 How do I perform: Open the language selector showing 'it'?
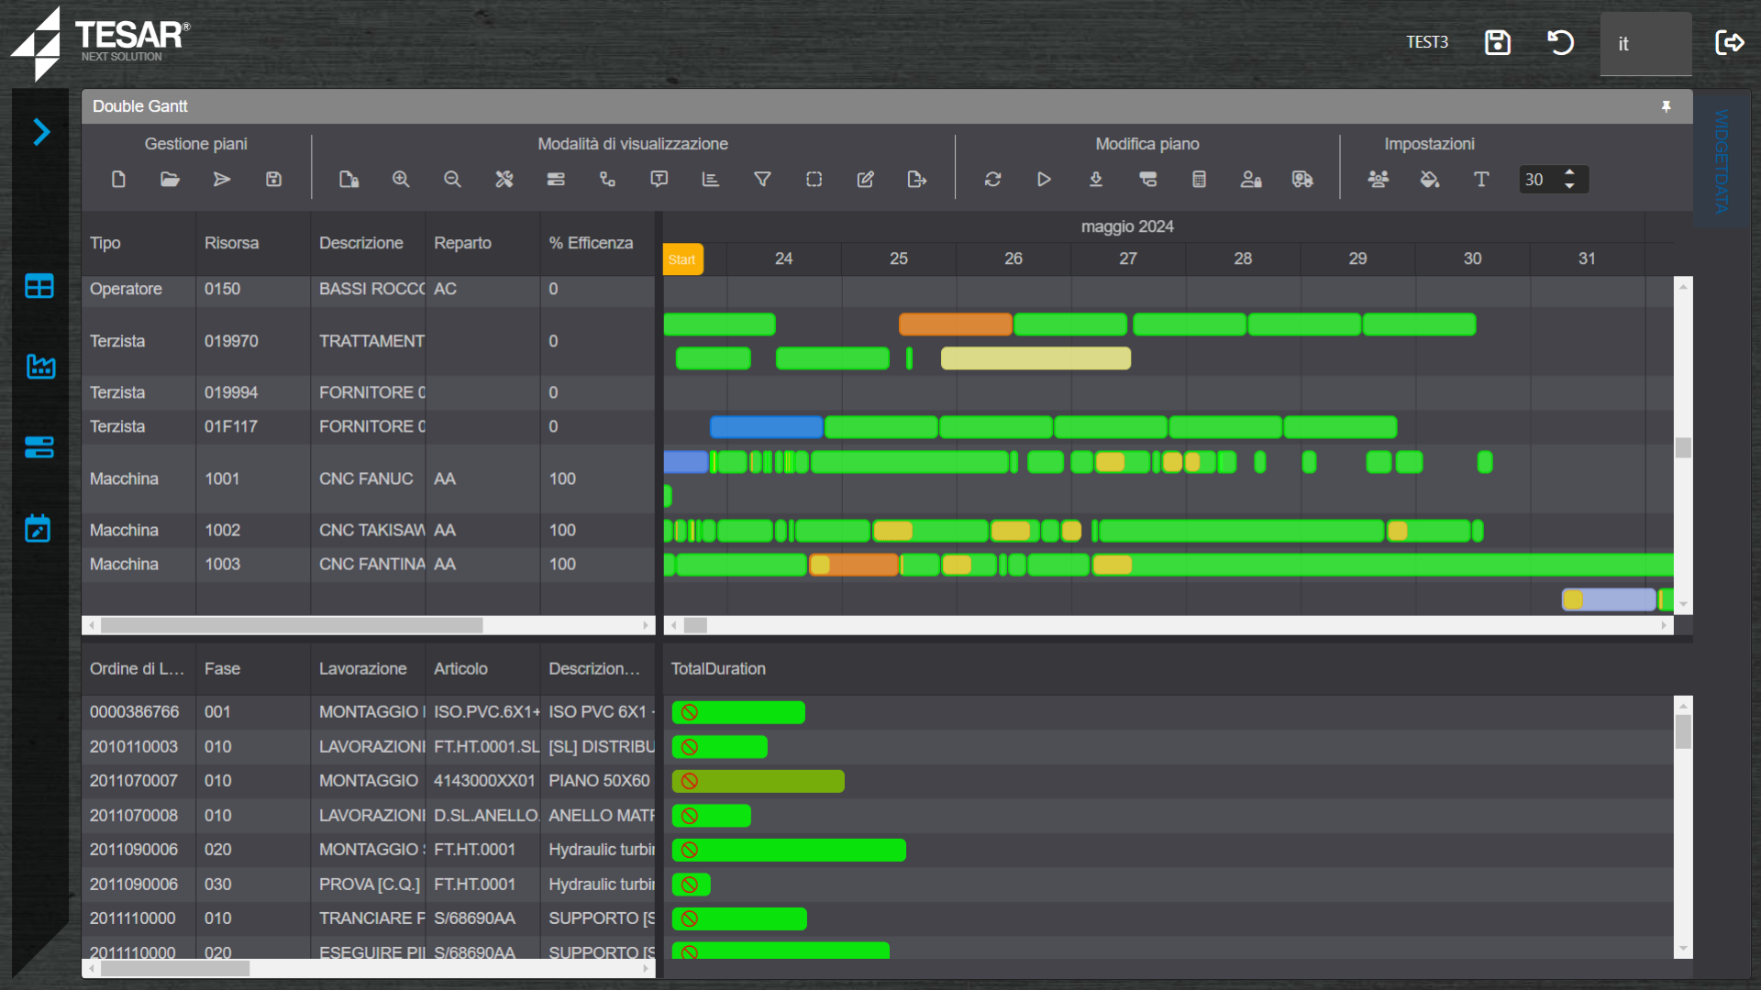pyautogui.click(x=1645, y=44)
